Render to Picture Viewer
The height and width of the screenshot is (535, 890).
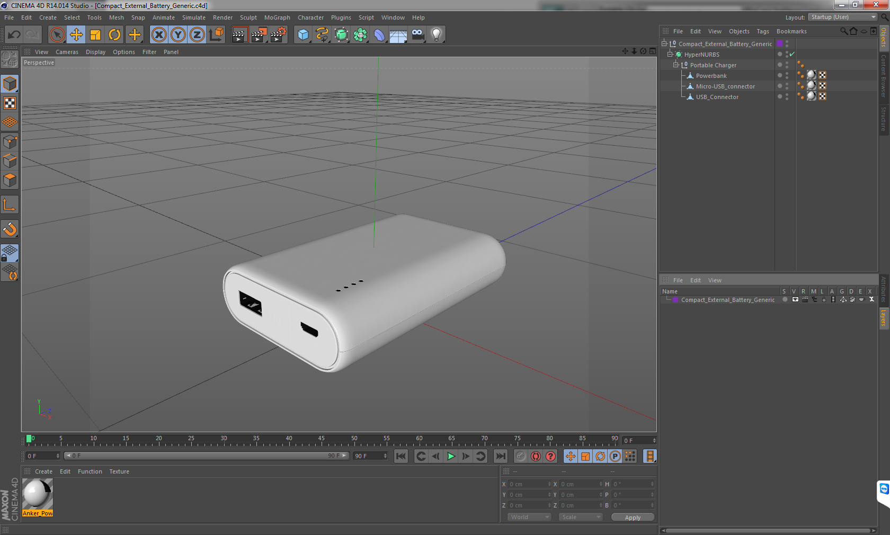(x=259, y=35)
